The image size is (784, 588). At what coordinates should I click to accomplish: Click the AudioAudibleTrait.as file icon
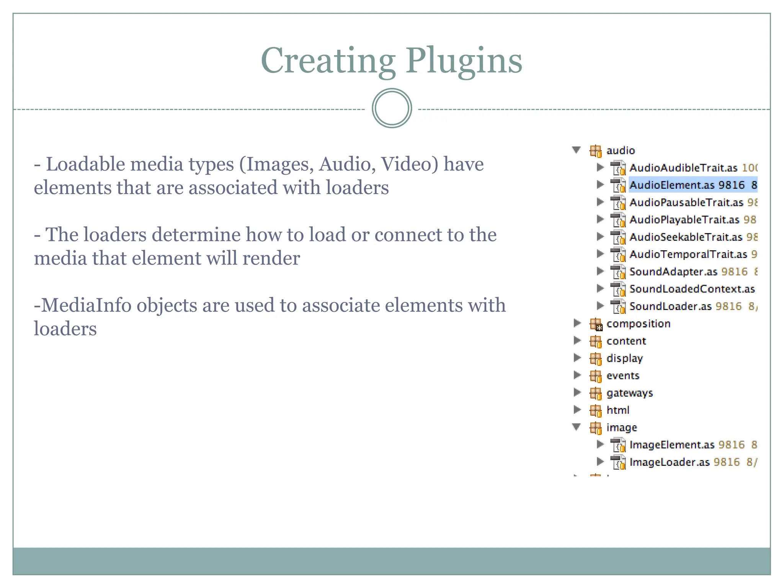click(618, 168)
